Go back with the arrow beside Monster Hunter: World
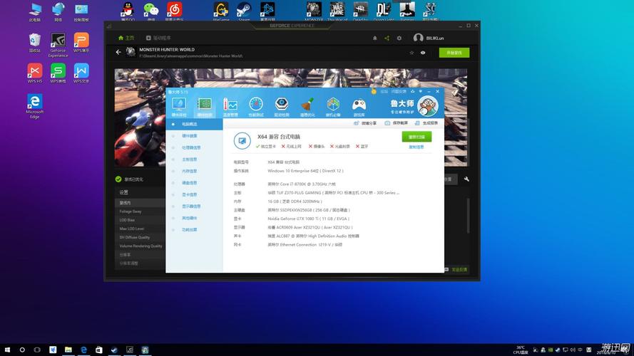634x356 pixels. pyautogui.click(x=118, y=52)
